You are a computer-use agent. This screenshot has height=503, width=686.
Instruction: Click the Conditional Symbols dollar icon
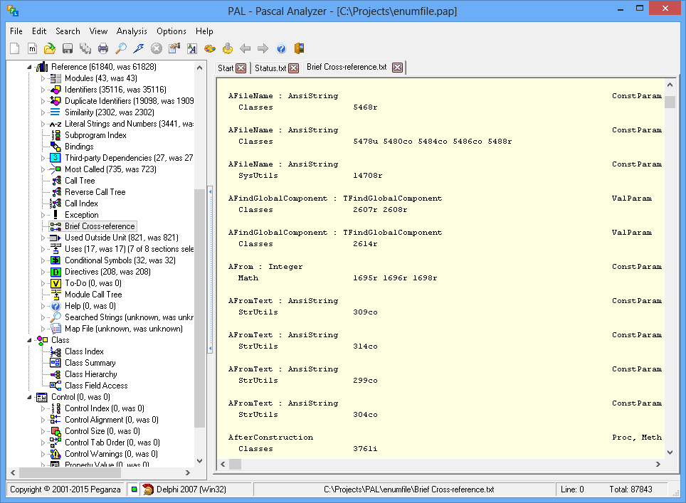tap(56, 260)
